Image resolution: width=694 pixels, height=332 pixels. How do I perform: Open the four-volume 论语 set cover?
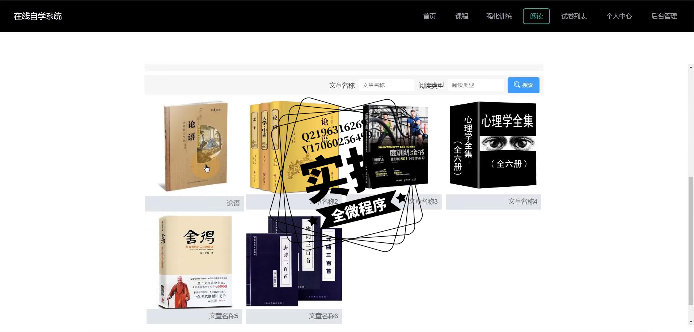pos(294,146)
